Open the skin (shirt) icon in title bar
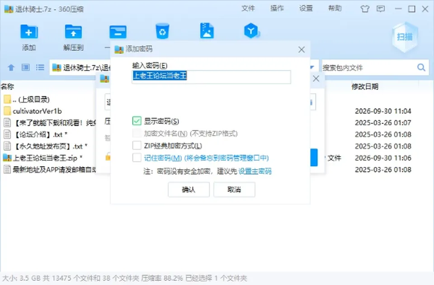 pyautogui.click(x=365, y=9)
